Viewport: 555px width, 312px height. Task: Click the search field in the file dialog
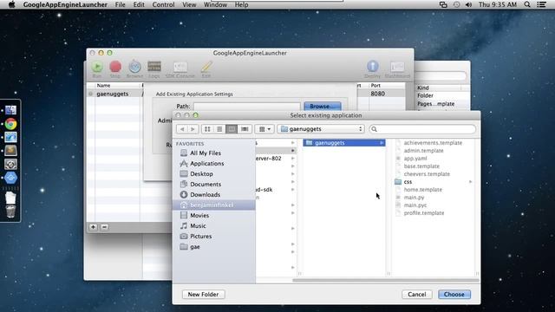[x=422, y=129]
